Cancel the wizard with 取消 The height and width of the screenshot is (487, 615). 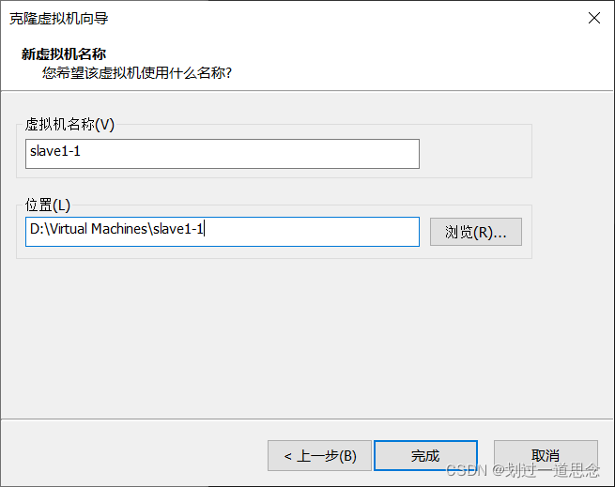click(x=546, y=456)
